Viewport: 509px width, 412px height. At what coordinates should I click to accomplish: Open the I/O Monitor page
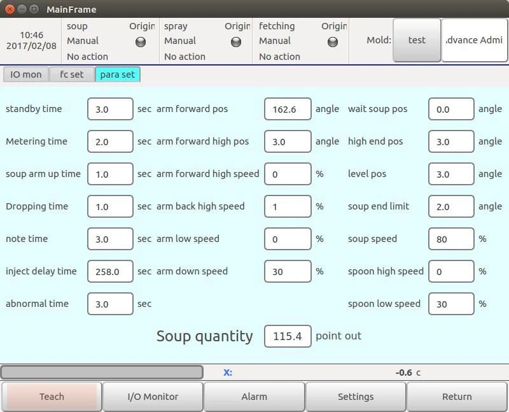click(x=153, y=397)
